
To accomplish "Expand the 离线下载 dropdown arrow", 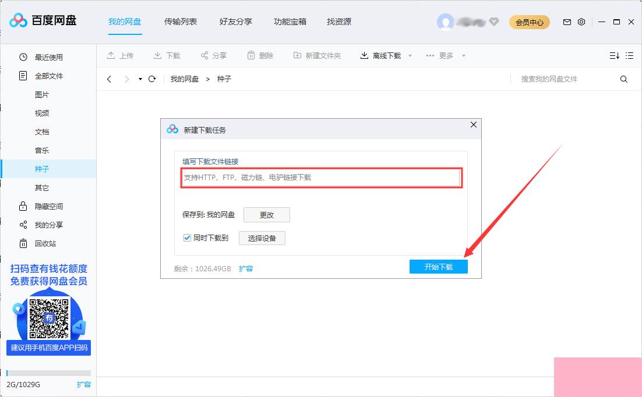I will [410, 56].
